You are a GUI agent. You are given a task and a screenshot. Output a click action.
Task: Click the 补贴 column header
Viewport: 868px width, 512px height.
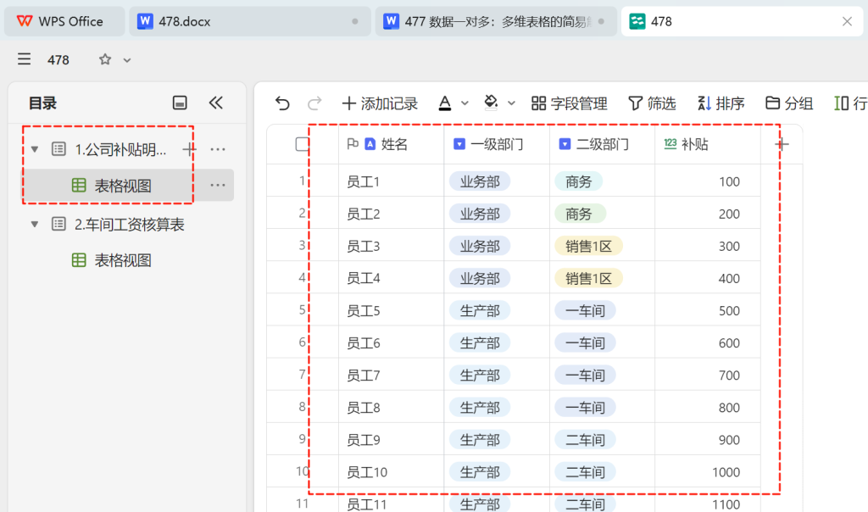708,144
